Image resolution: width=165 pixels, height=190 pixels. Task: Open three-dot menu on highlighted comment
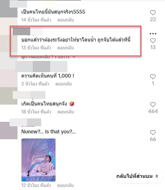[153, 34]
